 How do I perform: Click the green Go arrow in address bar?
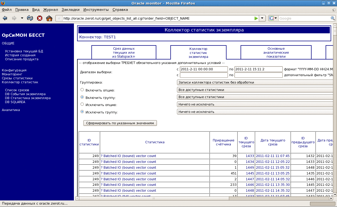(x=256, y=18)
